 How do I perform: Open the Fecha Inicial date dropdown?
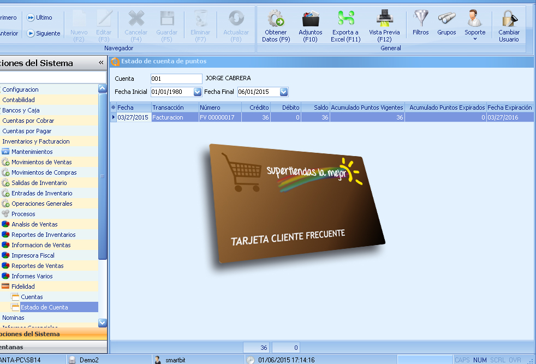(x=198, y=92)
